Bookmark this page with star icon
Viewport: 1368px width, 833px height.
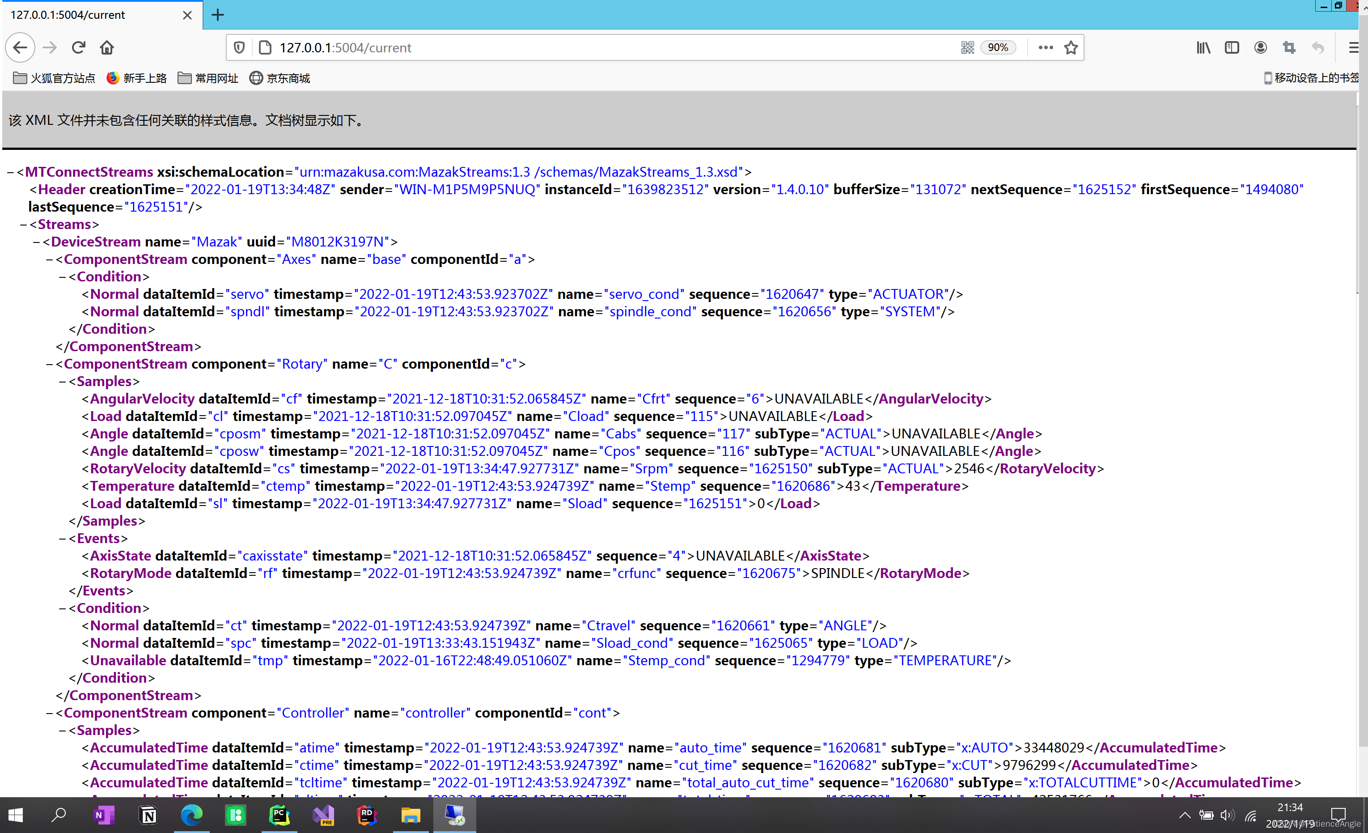tap(1071, 48)
